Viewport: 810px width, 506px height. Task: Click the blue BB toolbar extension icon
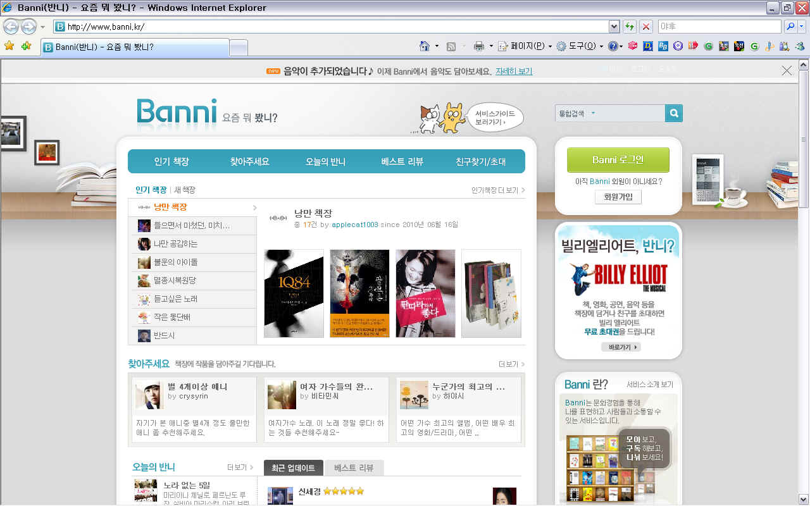tap(663, 46)
